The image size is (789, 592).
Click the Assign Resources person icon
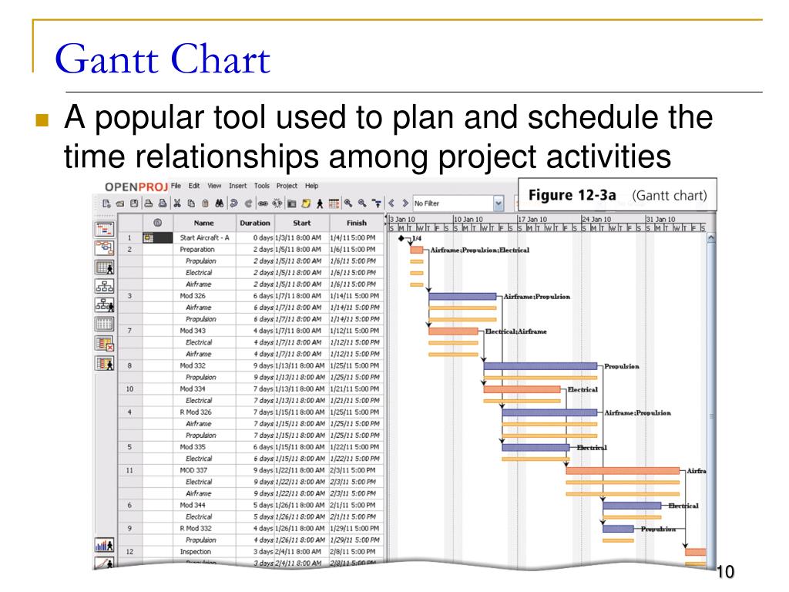click(320, 203)
